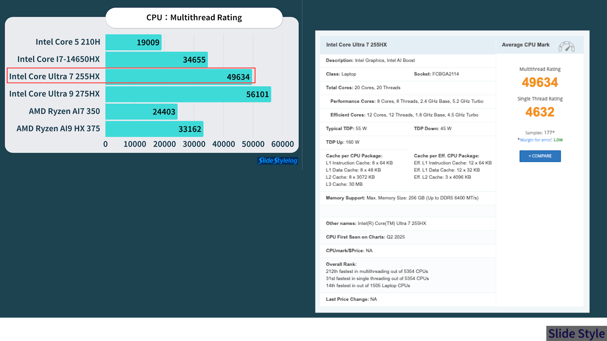This screenshot has width=607, height=341.
Task: Click the Intel Core Ultra 7 255HX panel header
Action: pos(356,45)
